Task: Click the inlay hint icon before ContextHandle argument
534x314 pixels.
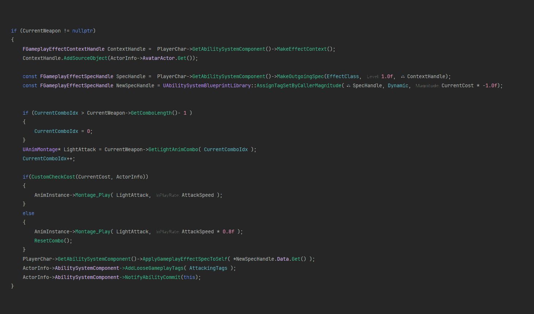Action: tap(403, 77)
